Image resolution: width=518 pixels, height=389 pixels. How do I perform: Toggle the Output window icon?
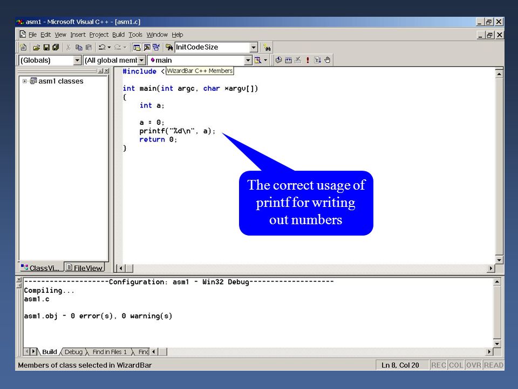[147, 48]
